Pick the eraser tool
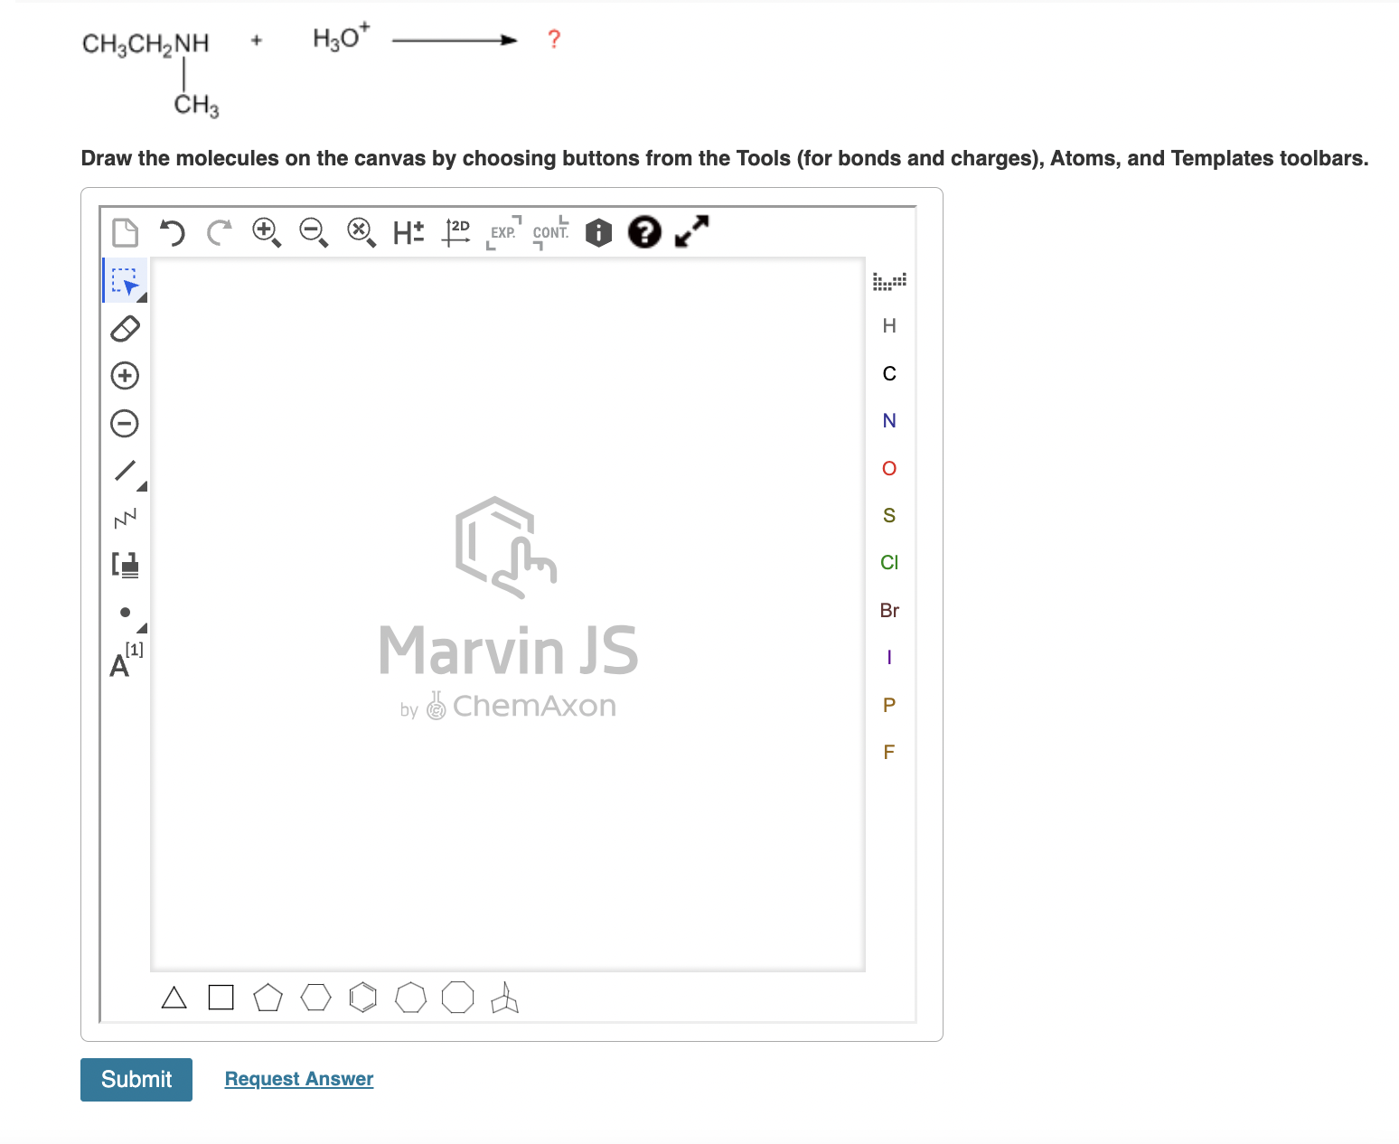Image resolution: width=1399 pixels, height=1144 pixels. [x=125, y=329]
